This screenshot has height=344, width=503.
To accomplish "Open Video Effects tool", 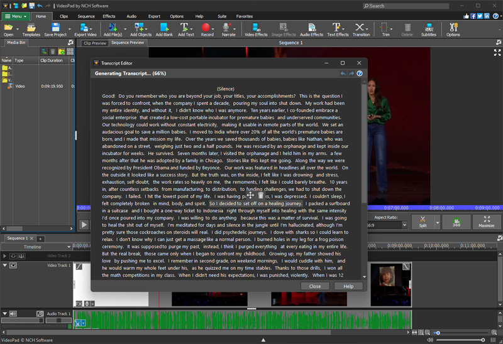I will 256,30.
